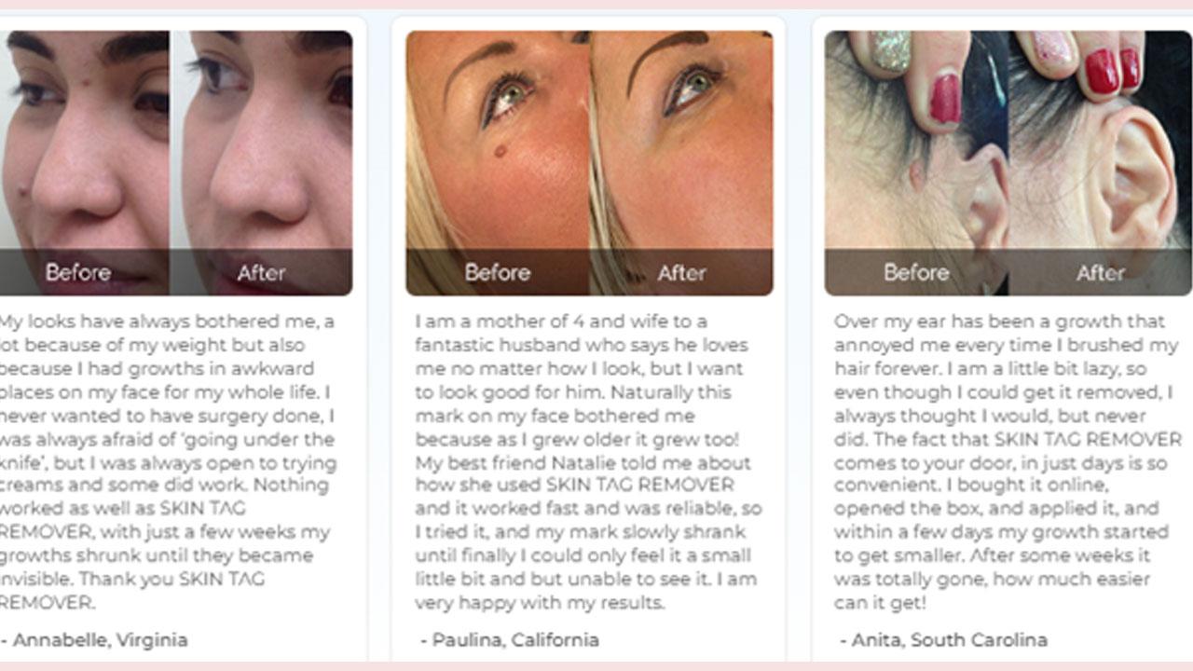Click the After label on Paulina's photo

pyautogui.click(x=681, y=273)
